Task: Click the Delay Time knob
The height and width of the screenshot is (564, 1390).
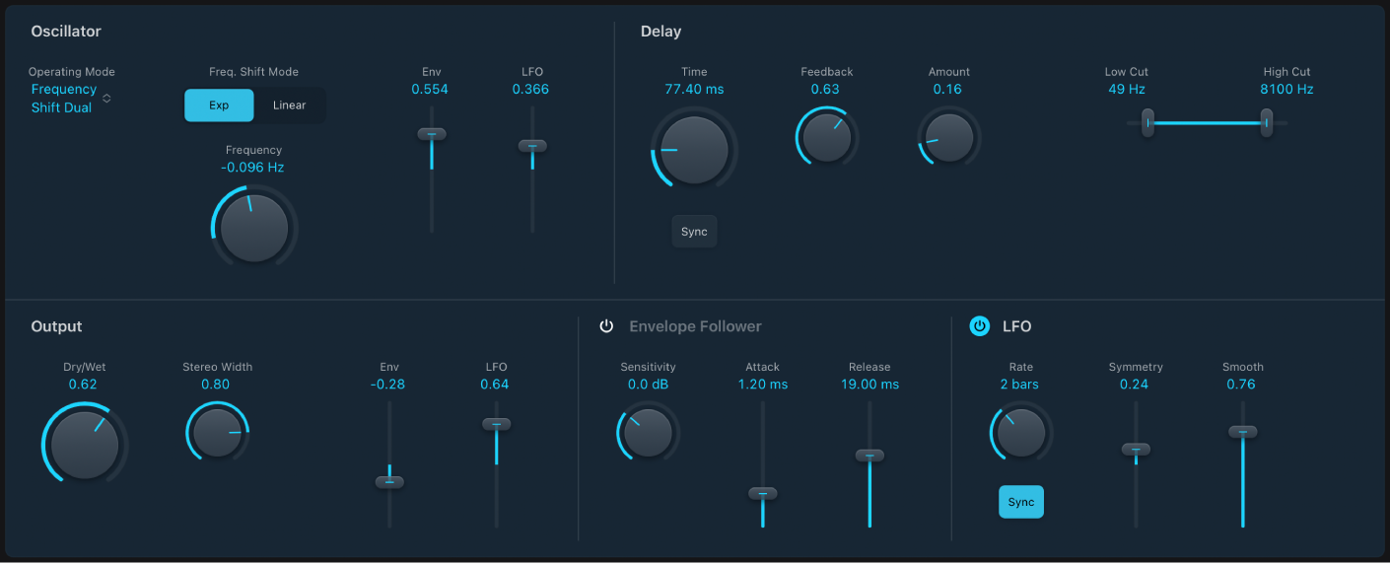Action: [694, 150]
